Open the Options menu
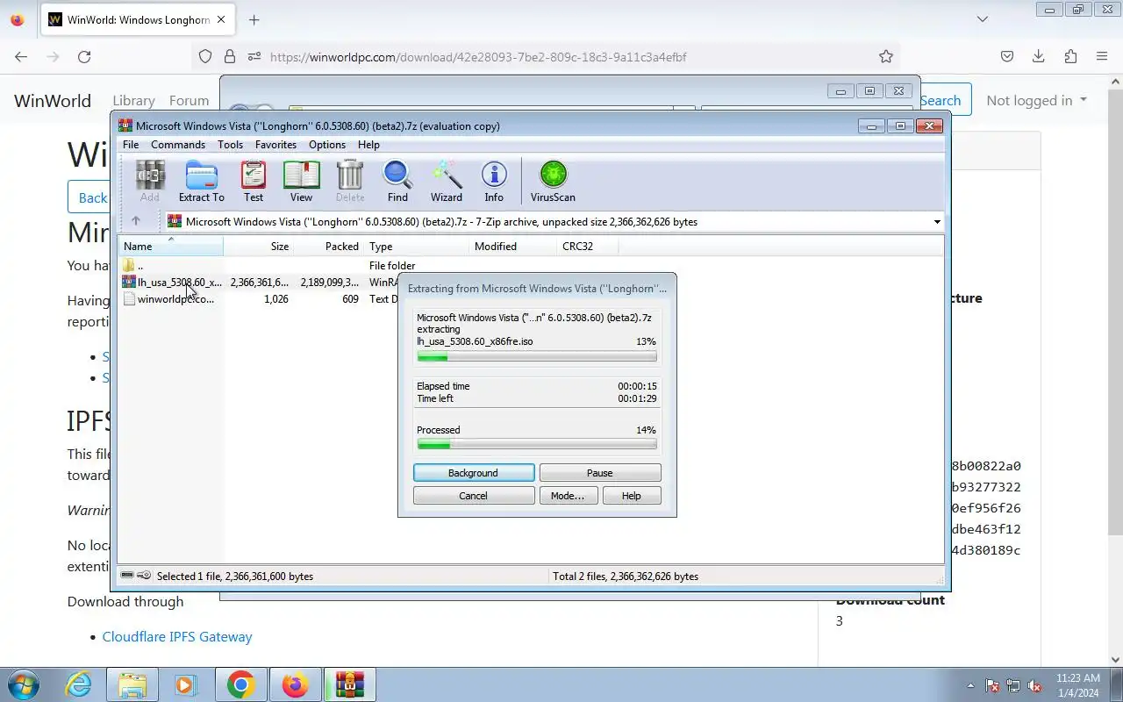Screen dimensions: 1123x702 click(x=327, y=145)
